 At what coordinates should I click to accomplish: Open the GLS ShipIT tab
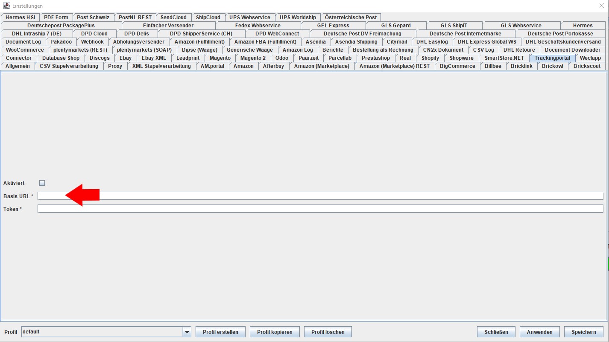(x=454, y=26)
